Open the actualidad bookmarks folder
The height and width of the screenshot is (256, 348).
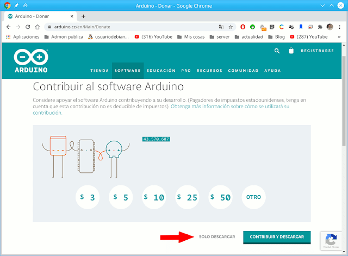click(249, 37)
